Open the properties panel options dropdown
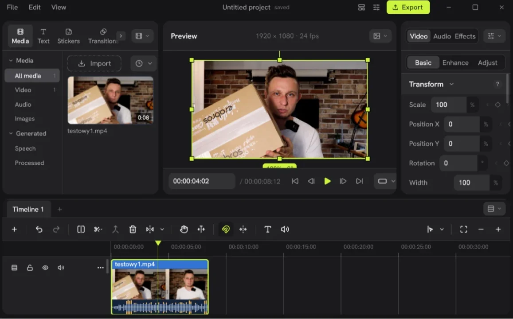Image resolution: width=513 pixels, height=319 pixels. (494, 36)
